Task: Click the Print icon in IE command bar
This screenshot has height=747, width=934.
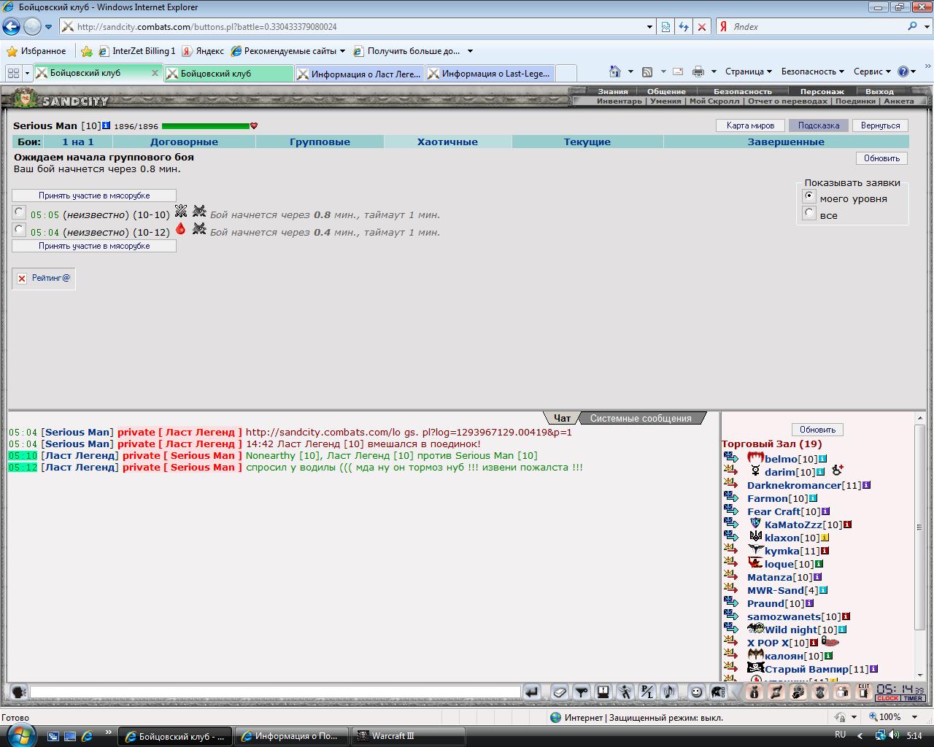Action: click(x=698, y=71)
